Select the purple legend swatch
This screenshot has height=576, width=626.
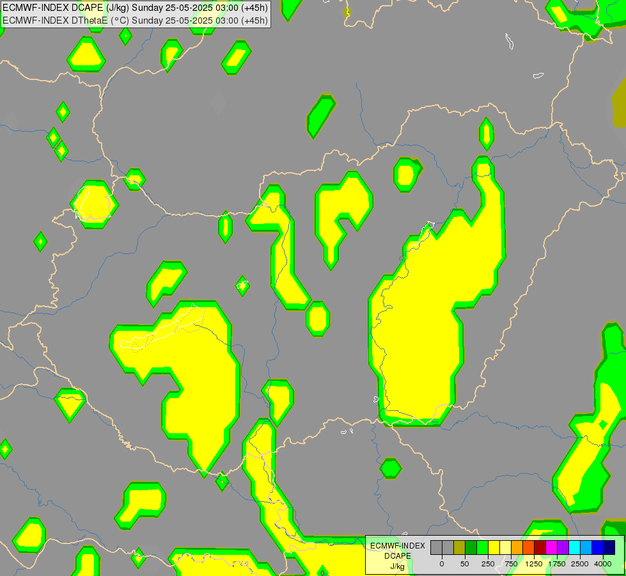coord(563,548)
